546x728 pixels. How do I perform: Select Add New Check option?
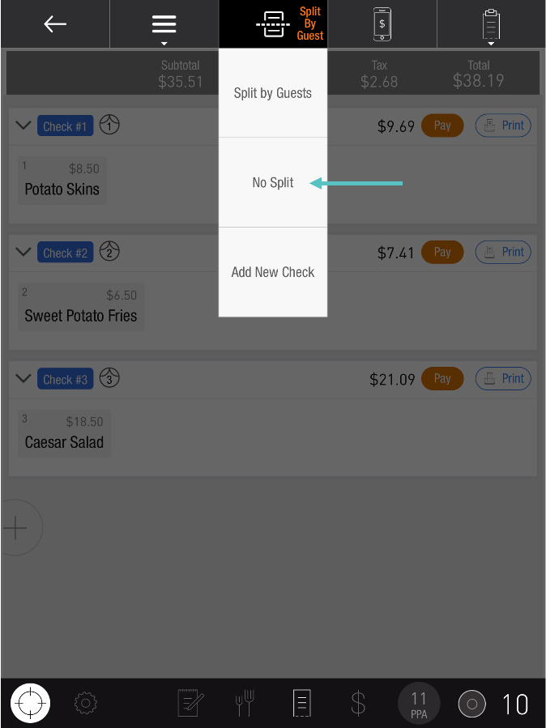tap(273, 272)
